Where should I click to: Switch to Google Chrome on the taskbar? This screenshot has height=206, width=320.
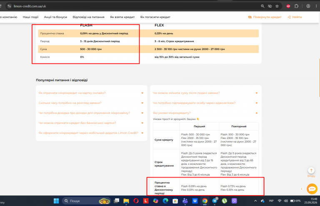click(x=205, y=201)
